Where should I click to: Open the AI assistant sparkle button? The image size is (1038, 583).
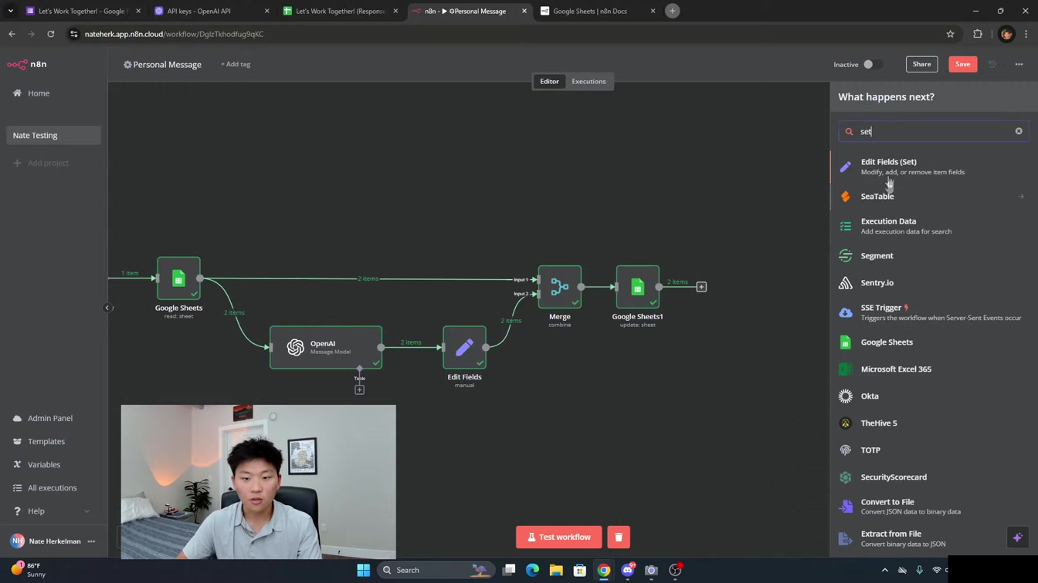[1017, 538]
